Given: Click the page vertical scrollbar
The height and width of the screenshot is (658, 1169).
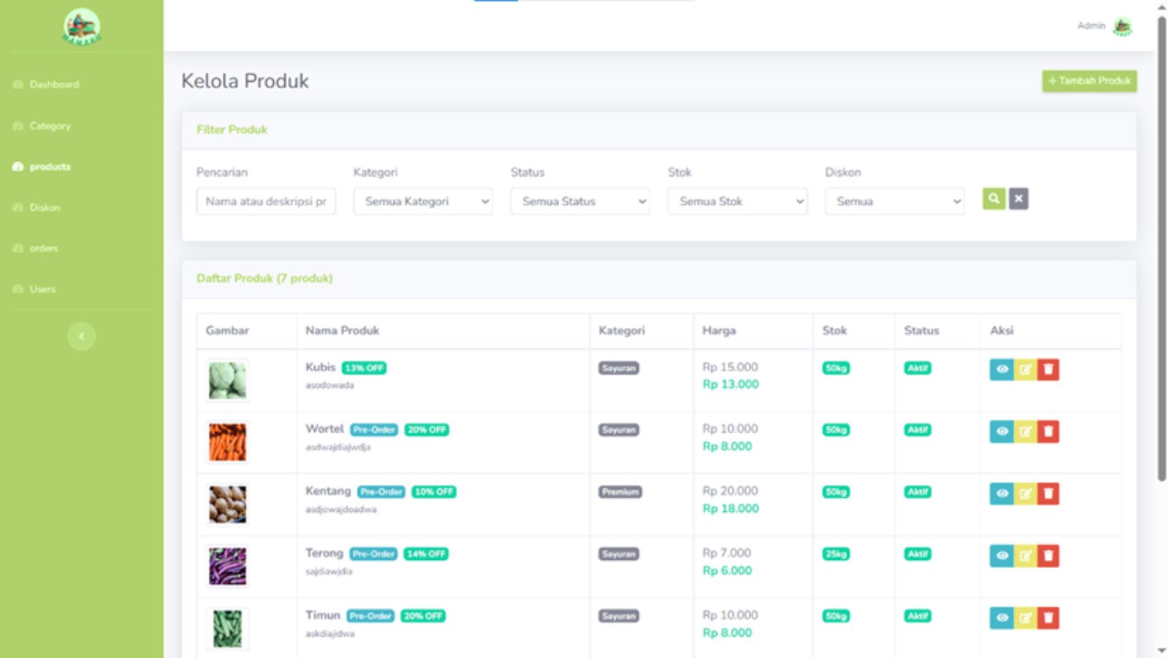Looking at the screenshot, I should [x=1162, y=249].
